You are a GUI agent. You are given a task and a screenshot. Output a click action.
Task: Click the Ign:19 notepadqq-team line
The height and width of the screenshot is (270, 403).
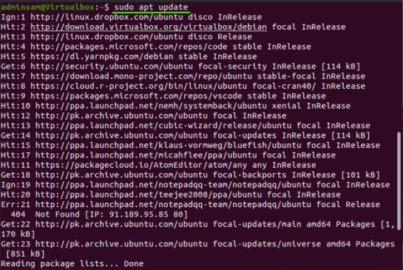pos(195,185)
